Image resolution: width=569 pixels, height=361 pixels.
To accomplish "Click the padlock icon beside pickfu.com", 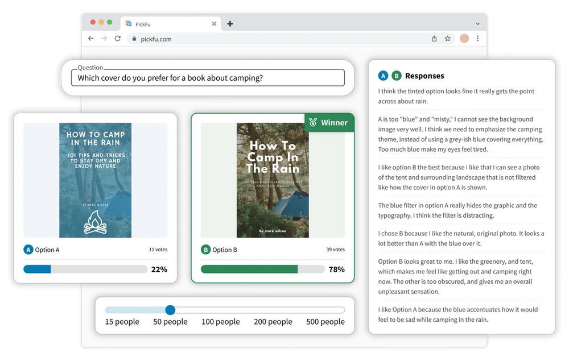I will click(x=134, y=39).
